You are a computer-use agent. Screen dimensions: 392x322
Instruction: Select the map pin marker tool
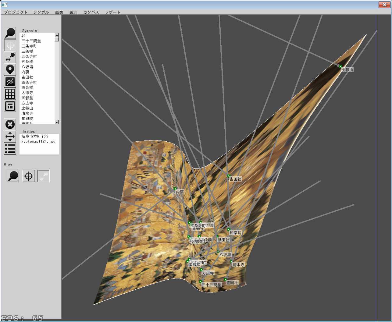click(10, 69)
